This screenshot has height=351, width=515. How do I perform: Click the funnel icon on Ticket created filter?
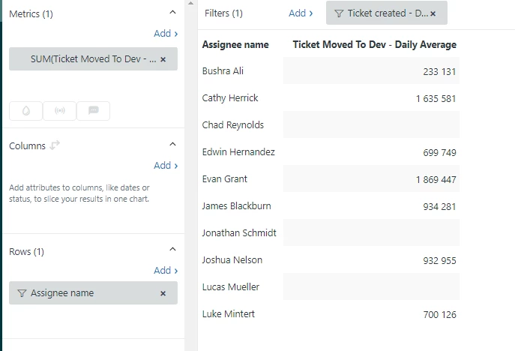click(339, 13)
